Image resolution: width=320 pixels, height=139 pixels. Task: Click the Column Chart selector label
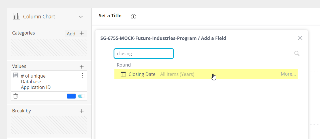(x=39, y=17)
